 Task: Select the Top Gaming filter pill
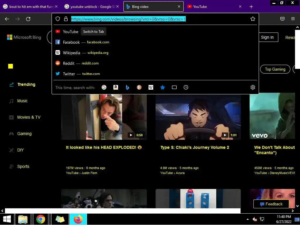point(275,69)
